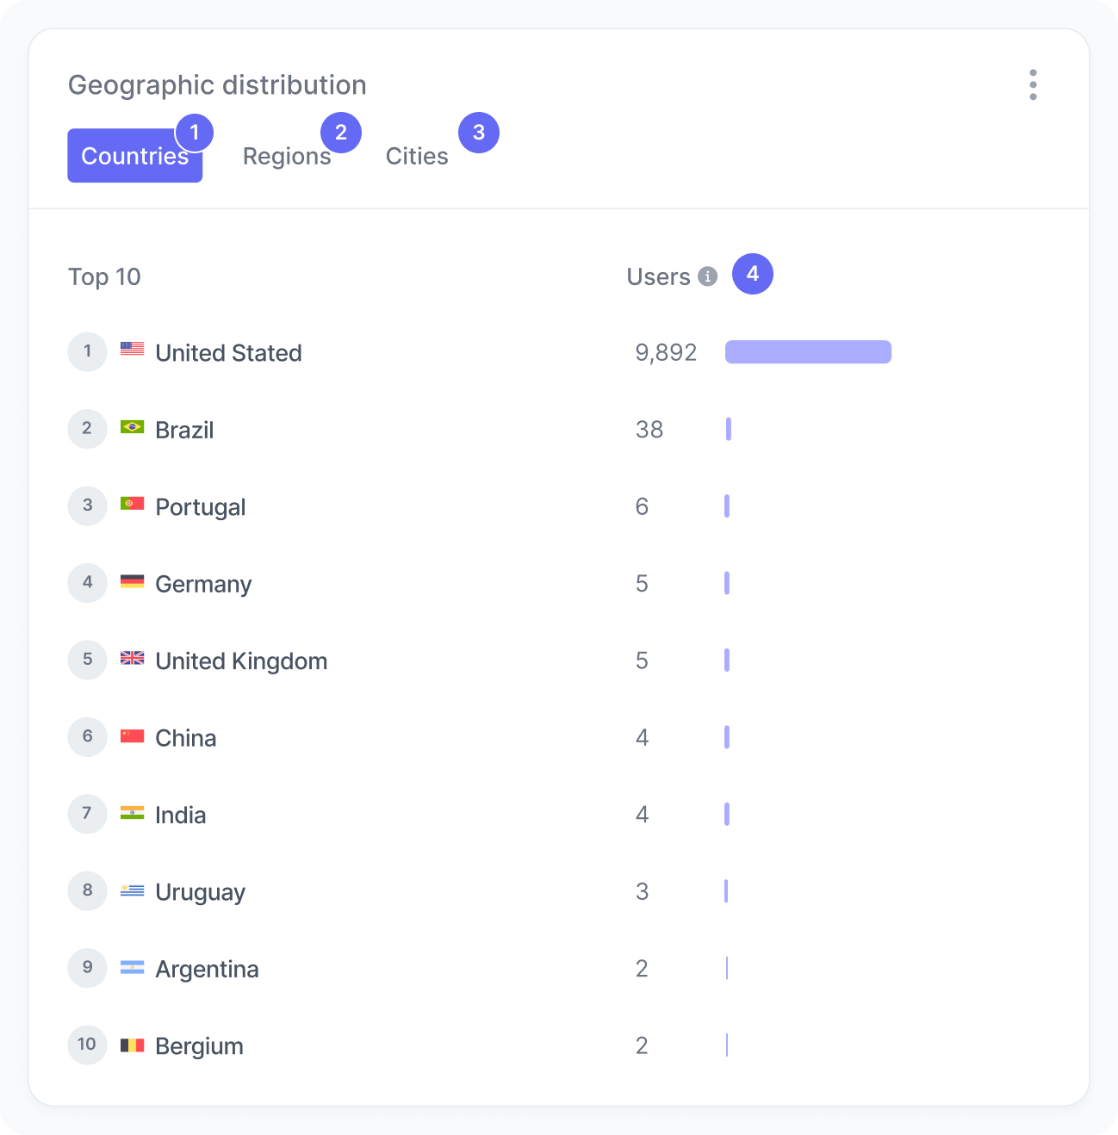This screenshot has width=1118, height=1135.
Task: Click the numbered badge labeled 4
Action: pos(752,274)
